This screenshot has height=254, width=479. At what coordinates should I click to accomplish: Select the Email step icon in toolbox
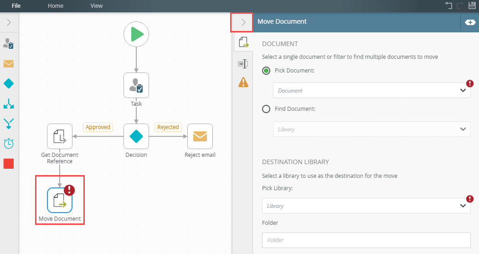point(9,64)
